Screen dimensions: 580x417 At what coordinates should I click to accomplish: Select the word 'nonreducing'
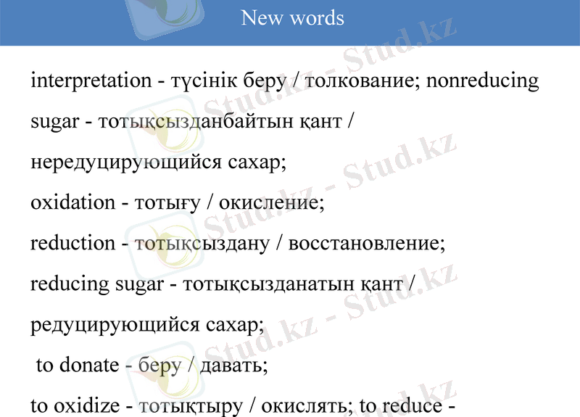(x=482, y=81)
